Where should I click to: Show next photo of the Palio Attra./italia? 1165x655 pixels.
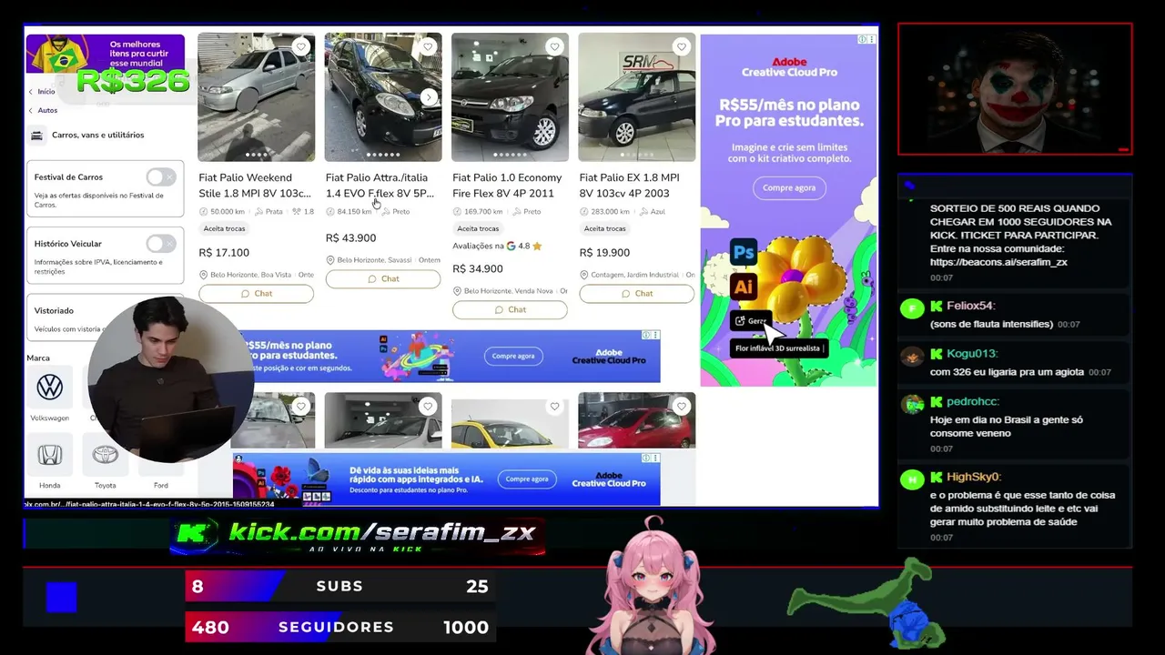coord(429,97)
